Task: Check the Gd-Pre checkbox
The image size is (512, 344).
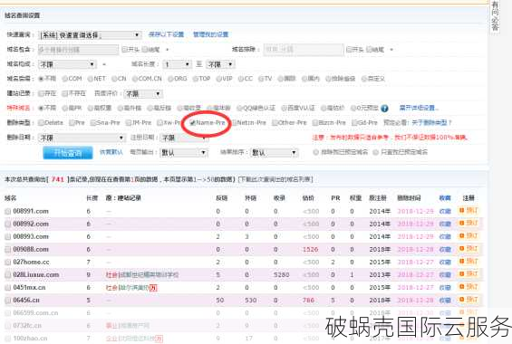Action: (x=354, y=123)
